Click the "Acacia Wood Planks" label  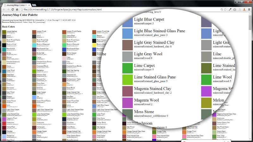pos(74,31)
